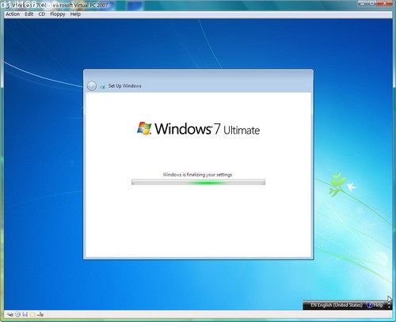This screenshot has height=322, width=396.
Task: Minimize the Virtual PC window
Action: (363, 3)
